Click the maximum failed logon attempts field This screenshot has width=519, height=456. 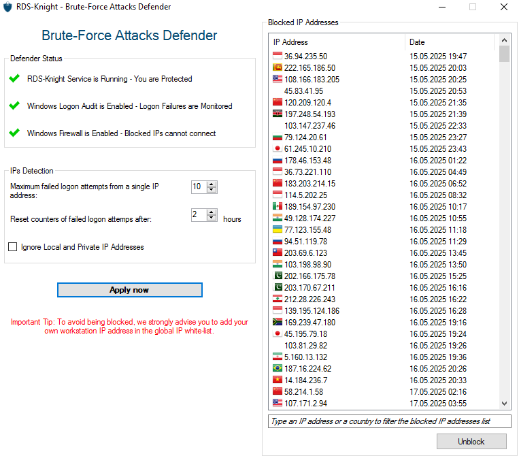pos(199,186)
